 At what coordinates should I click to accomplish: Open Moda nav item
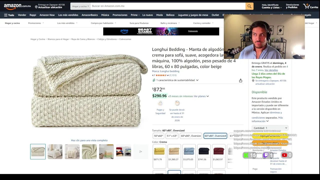click(159, 15)
